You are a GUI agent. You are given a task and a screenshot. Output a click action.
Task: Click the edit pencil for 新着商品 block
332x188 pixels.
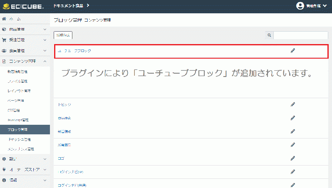(292, 145)
